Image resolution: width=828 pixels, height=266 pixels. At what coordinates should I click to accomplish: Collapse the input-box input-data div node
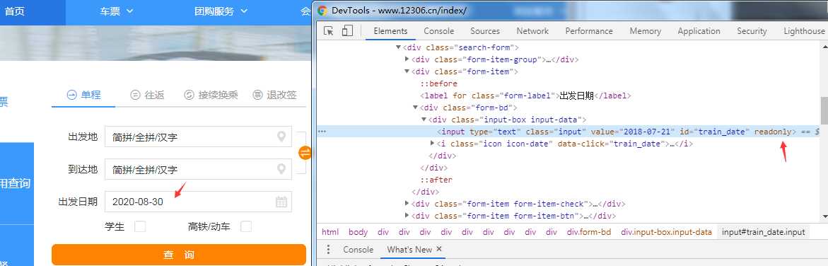tap(424, 120)
